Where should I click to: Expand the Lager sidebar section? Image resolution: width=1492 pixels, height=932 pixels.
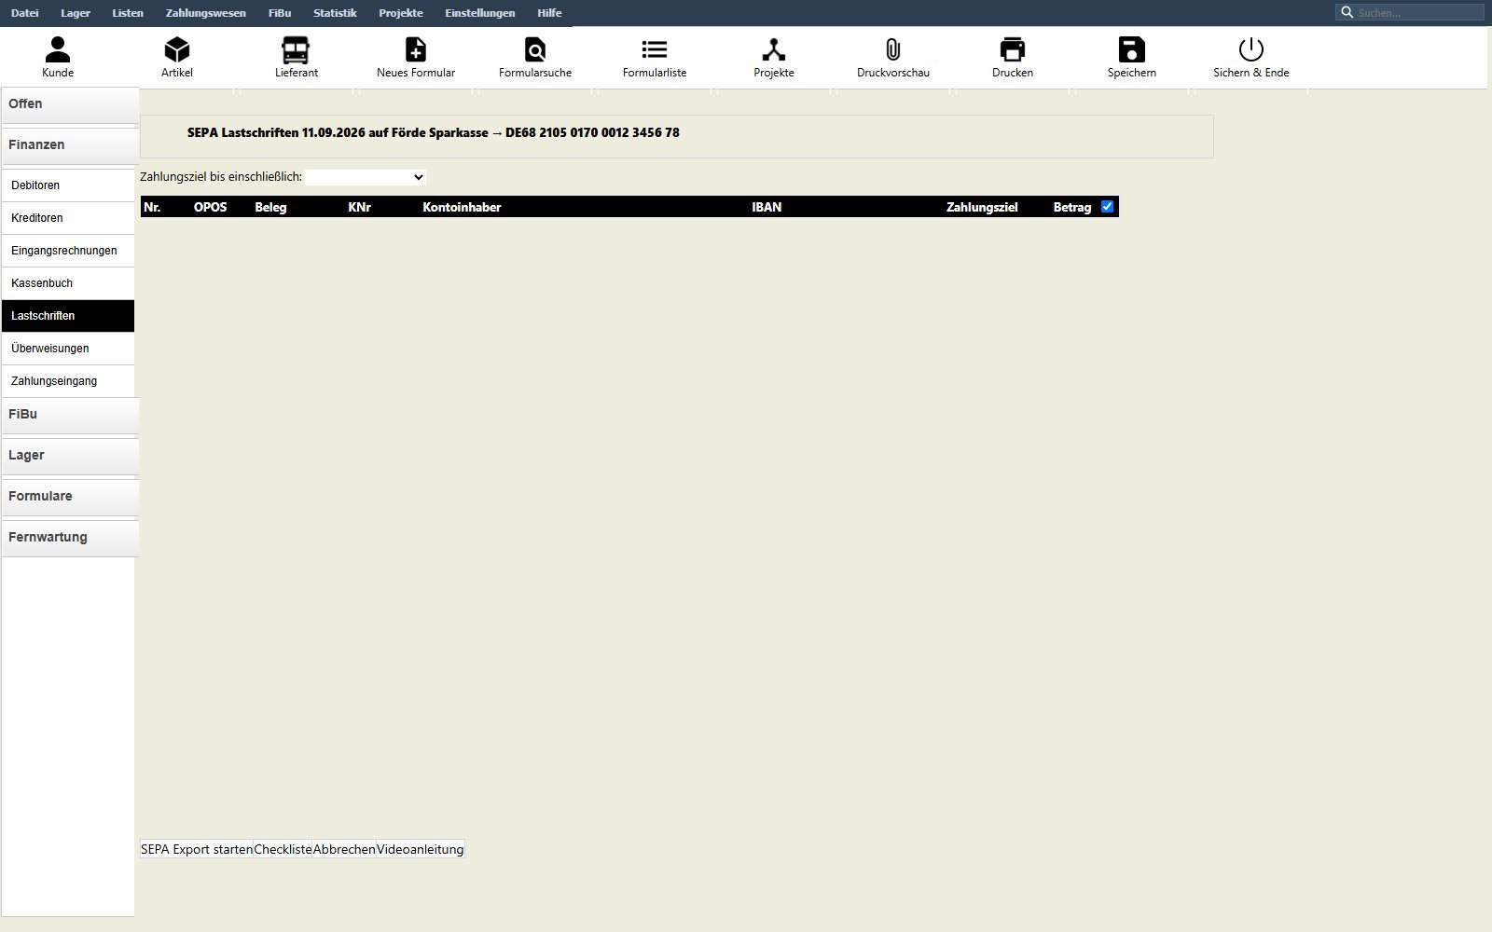pyautogui.click(x=70, y=455)
